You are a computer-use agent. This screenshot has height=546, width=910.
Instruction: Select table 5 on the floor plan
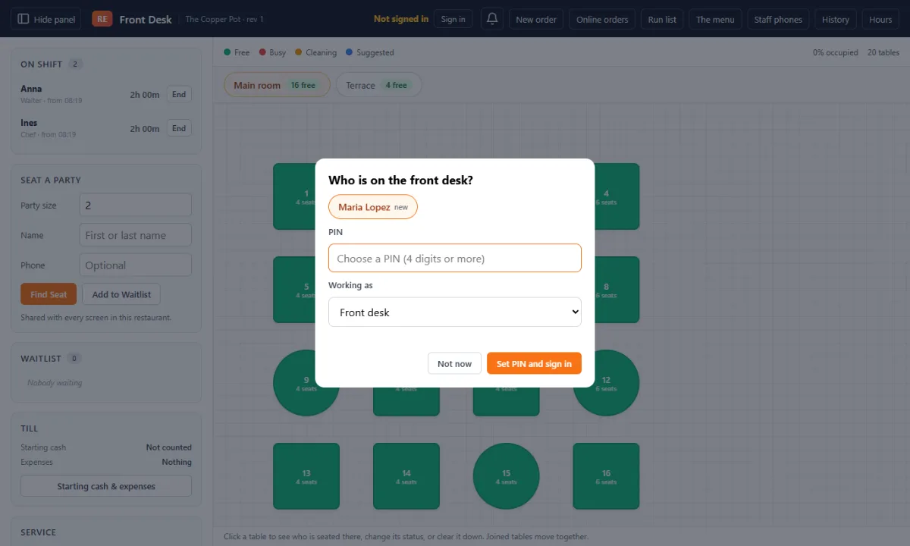(x=294, y=290)
